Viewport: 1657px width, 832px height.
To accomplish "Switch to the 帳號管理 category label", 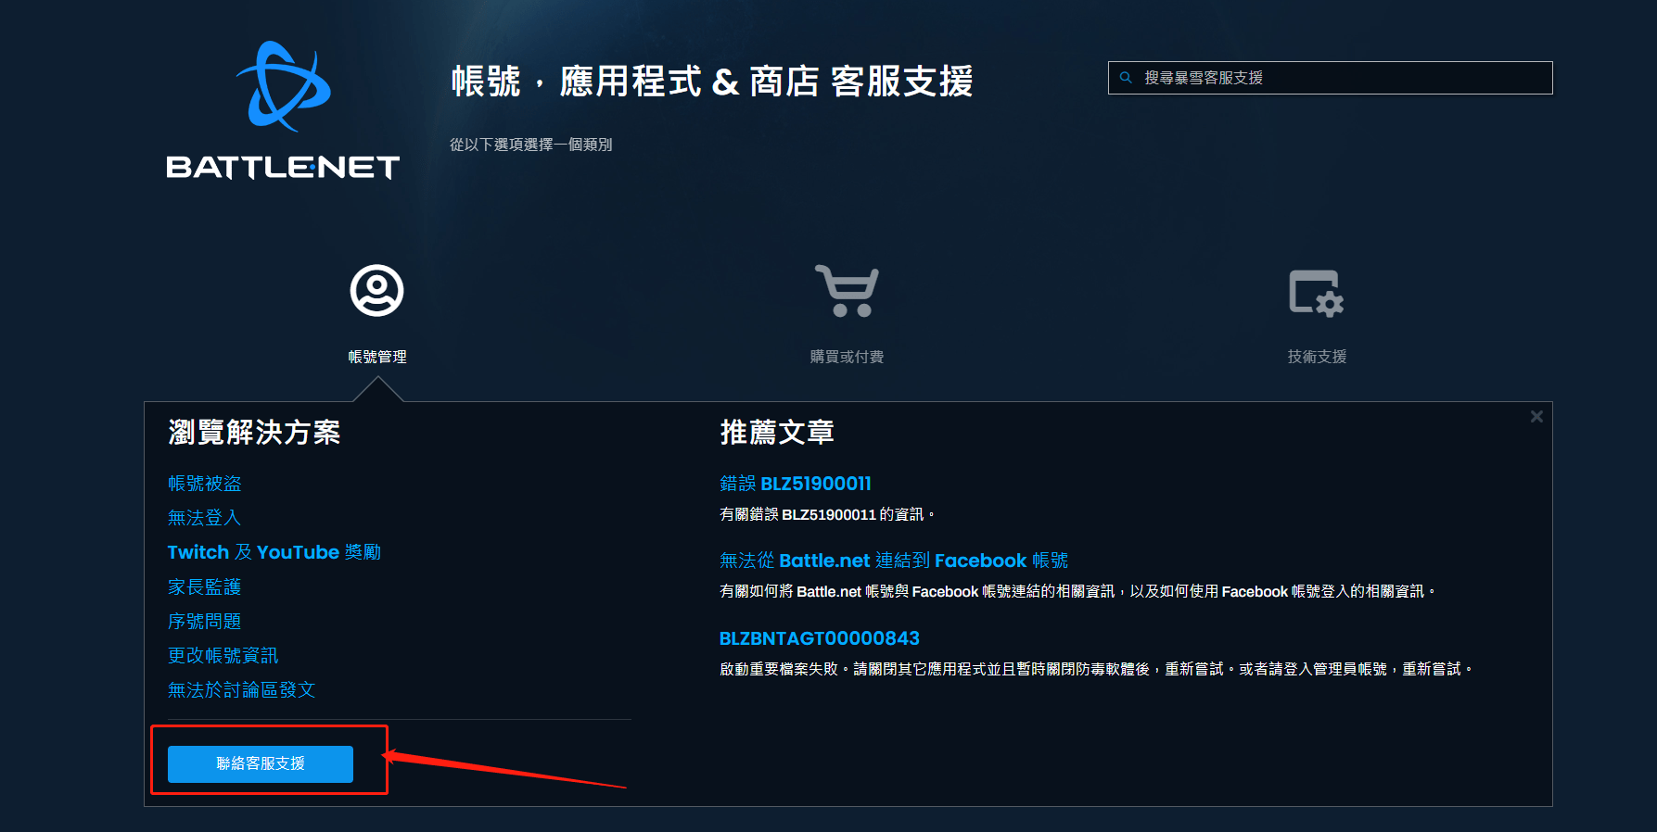I will coord(377,357).
